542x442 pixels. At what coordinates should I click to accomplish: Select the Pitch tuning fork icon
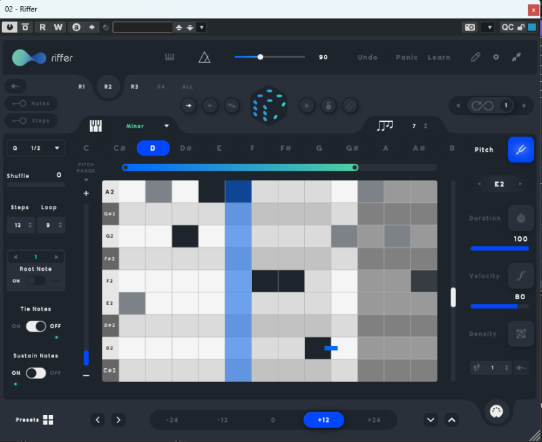tap(520, 150)
